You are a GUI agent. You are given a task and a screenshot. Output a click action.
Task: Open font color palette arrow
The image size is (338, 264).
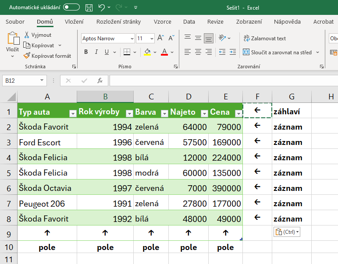click(172, 52)
